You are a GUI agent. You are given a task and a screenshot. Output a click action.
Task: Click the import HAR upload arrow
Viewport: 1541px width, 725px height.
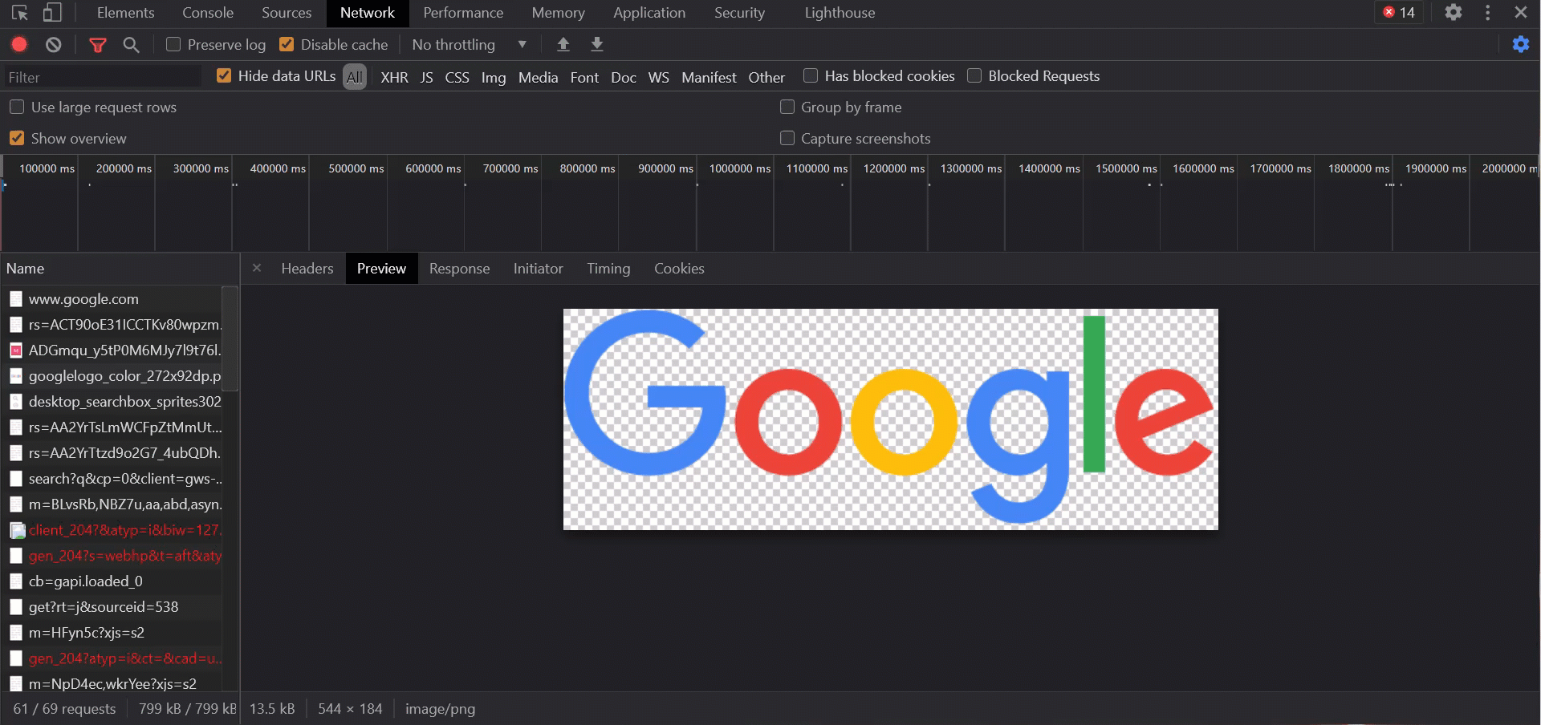[x=563, y=45]
